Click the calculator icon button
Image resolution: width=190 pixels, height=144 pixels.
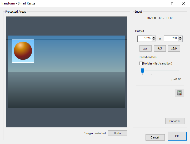click(x=179, y=93)
